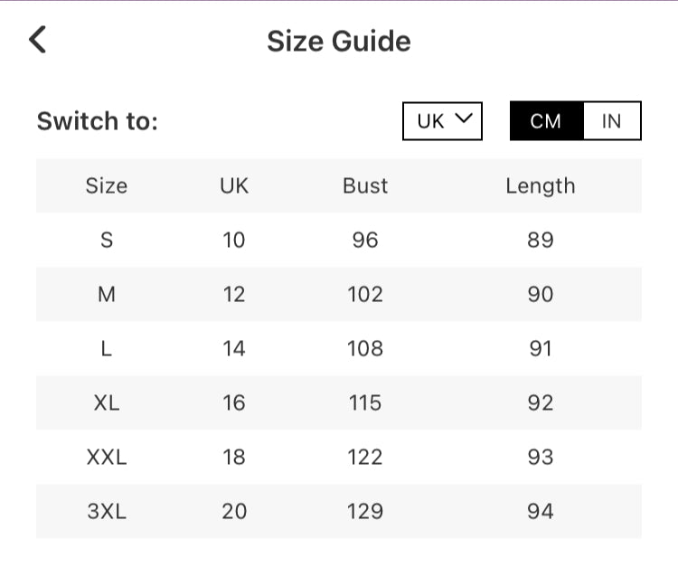
Task: Click the UK column header
Action: pyautogui.click(x=234, y=186)
